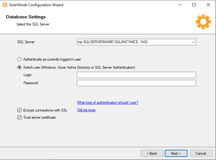Viewport: 216px width, 160px height.
Task: Go to previous step with Back button
Action: click(152, 153)
